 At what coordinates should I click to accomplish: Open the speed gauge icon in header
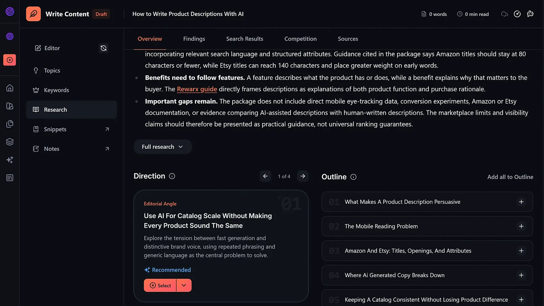click(517, 14)
